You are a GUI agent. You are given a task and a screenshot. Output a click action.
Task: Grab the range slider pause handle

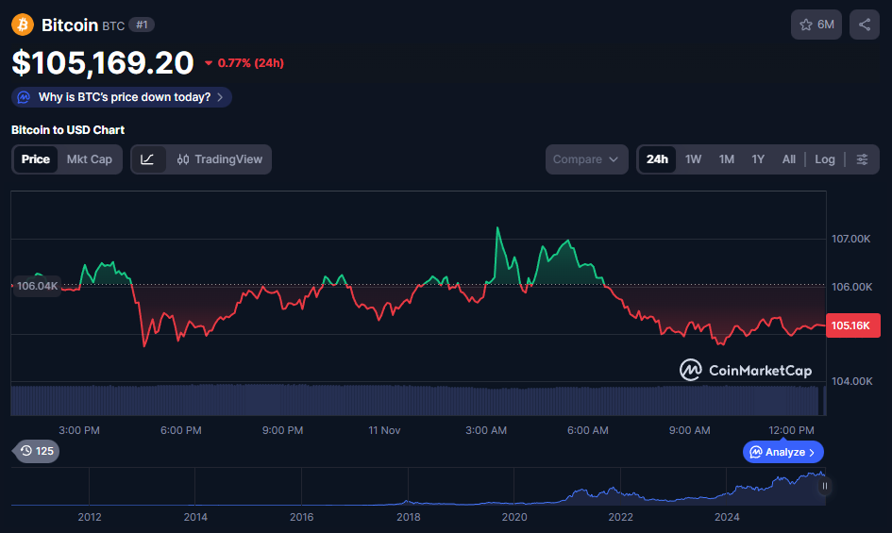[x=824, y=486]
